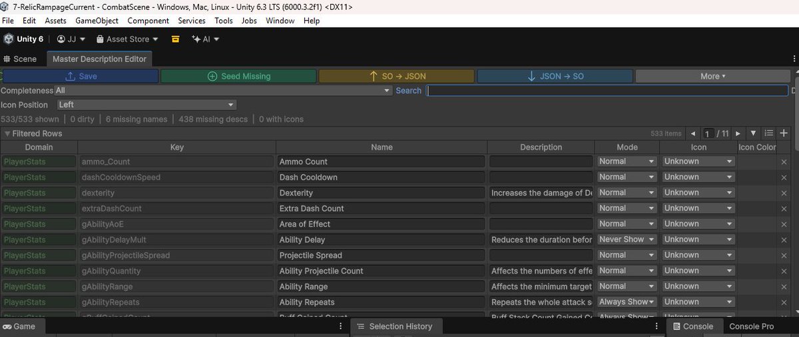The image size is (799, 337).
Task: Switch to the Scene tab
Action: click(20, 59)
